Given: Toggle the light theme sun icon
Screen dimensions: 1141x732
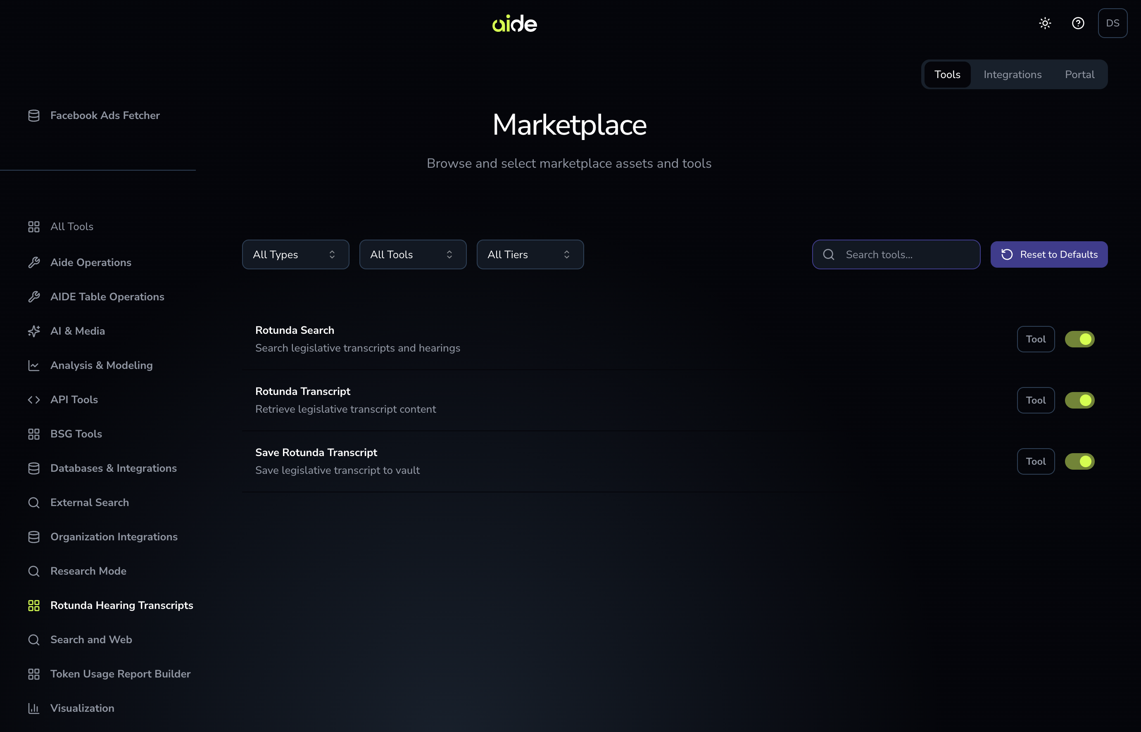Looking at the screenshot, I should [x=1044, y=23].
